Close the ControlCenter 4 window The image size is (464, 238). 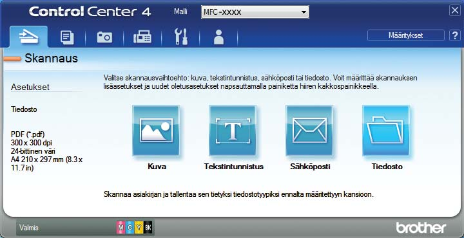(x=454, y=11)
